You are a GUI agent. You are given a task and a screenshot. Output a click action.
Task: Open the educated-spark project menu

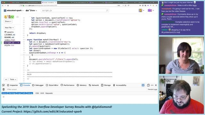tap(14, 11)
